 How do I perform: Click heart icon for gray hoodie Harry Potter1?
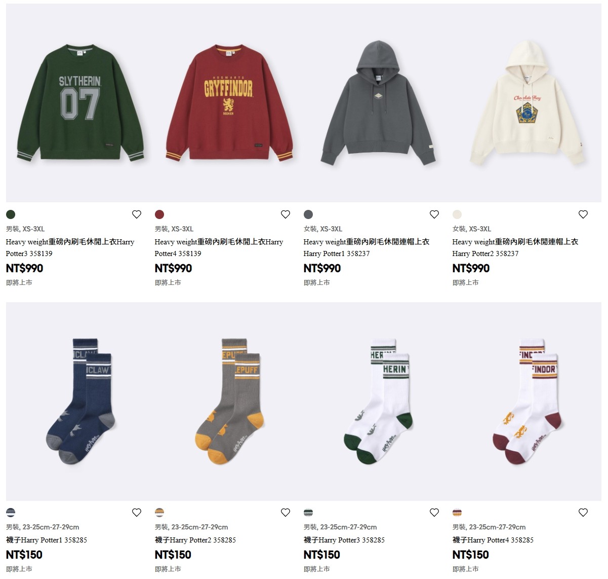click(434, 214)
